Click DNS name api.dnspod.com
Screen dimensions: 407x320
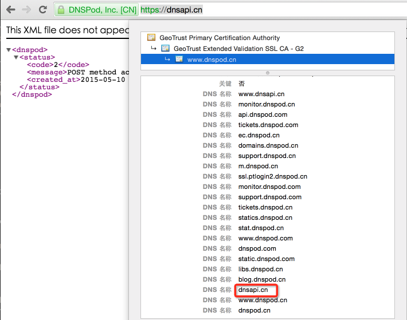263,115
